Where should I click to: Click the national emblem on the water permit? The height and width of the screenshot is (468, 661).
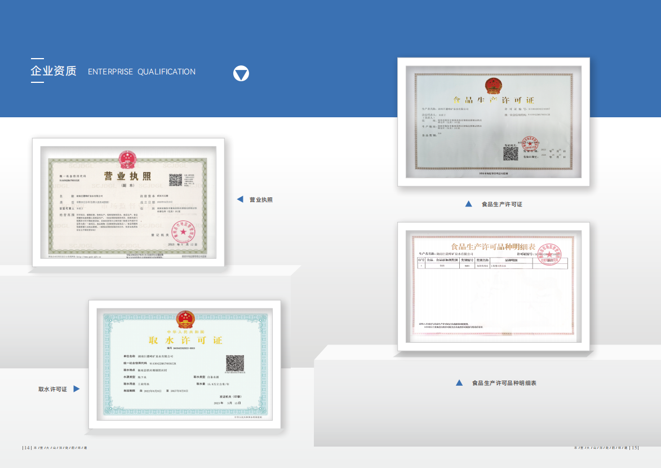pos(185,319)
